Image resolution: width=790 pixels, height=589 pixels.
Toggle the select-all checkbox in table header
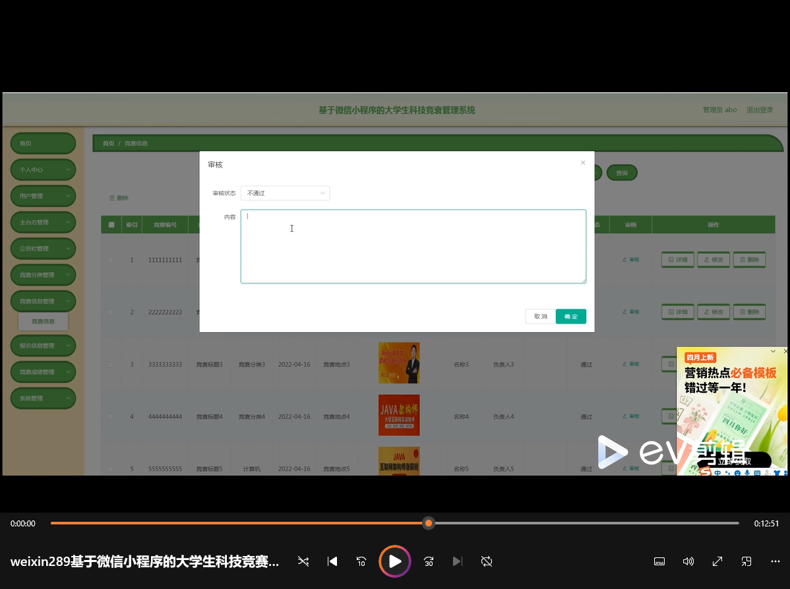coord(111,225)
